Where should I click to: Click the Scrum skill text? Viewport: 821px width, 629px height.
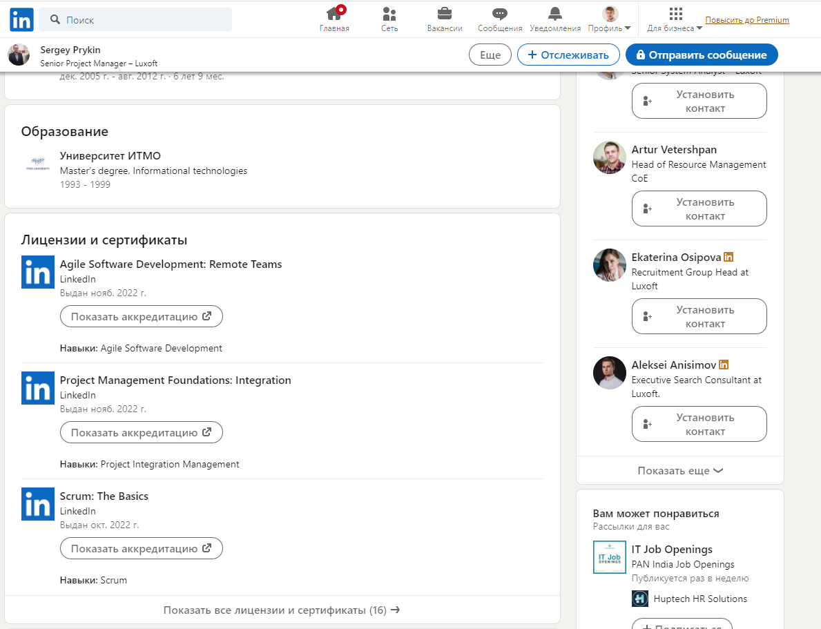[x=114, y=580]
